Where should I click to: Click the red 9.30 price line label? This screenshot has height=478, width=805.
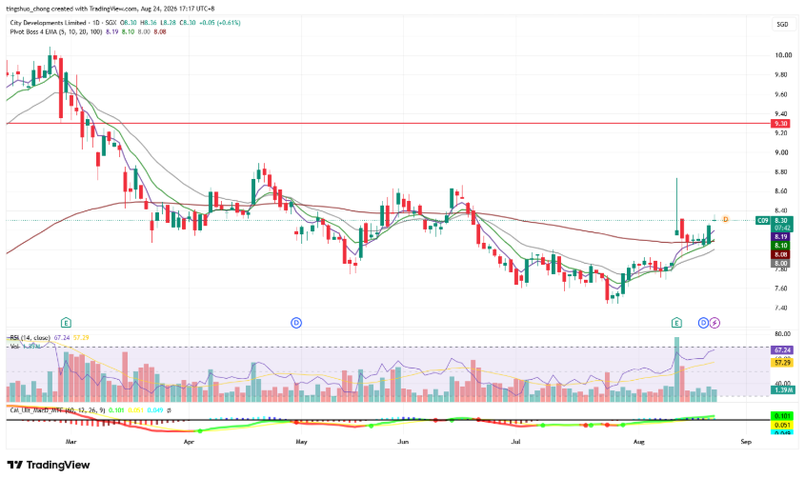coord(781,124)
